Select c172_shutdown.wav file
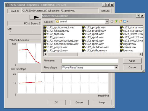148x111 pixels. (x=95, y=47)
